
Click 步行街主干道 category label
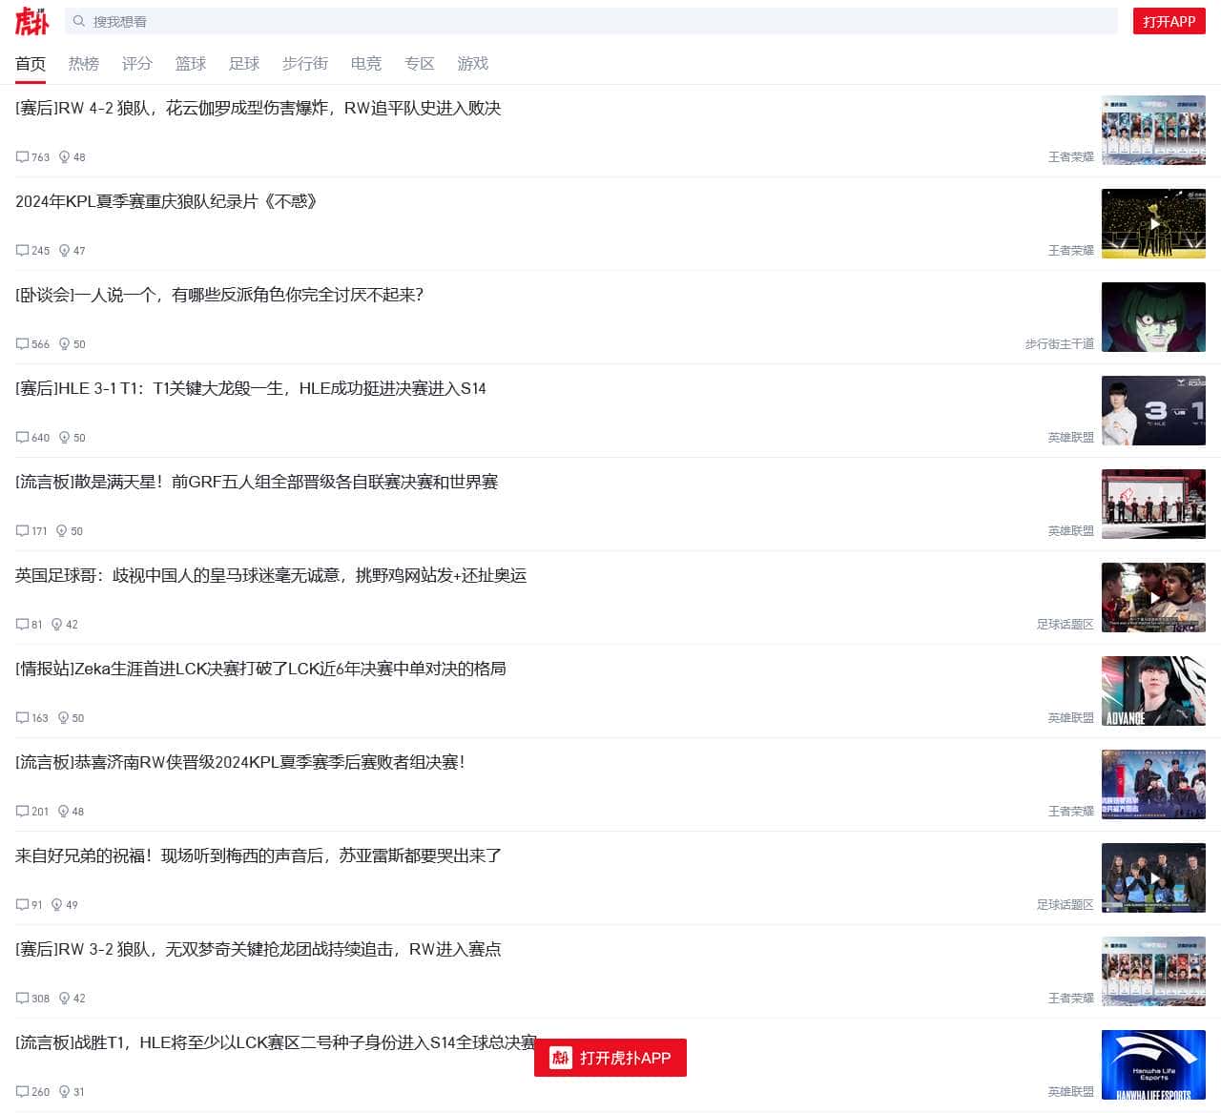coord(1060,344)
